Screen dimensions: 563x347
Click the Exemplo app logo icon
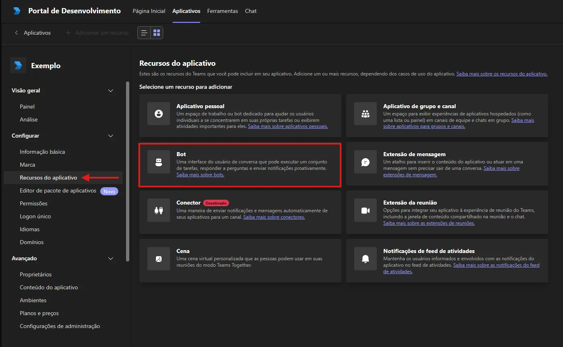[x=18, y=65]
